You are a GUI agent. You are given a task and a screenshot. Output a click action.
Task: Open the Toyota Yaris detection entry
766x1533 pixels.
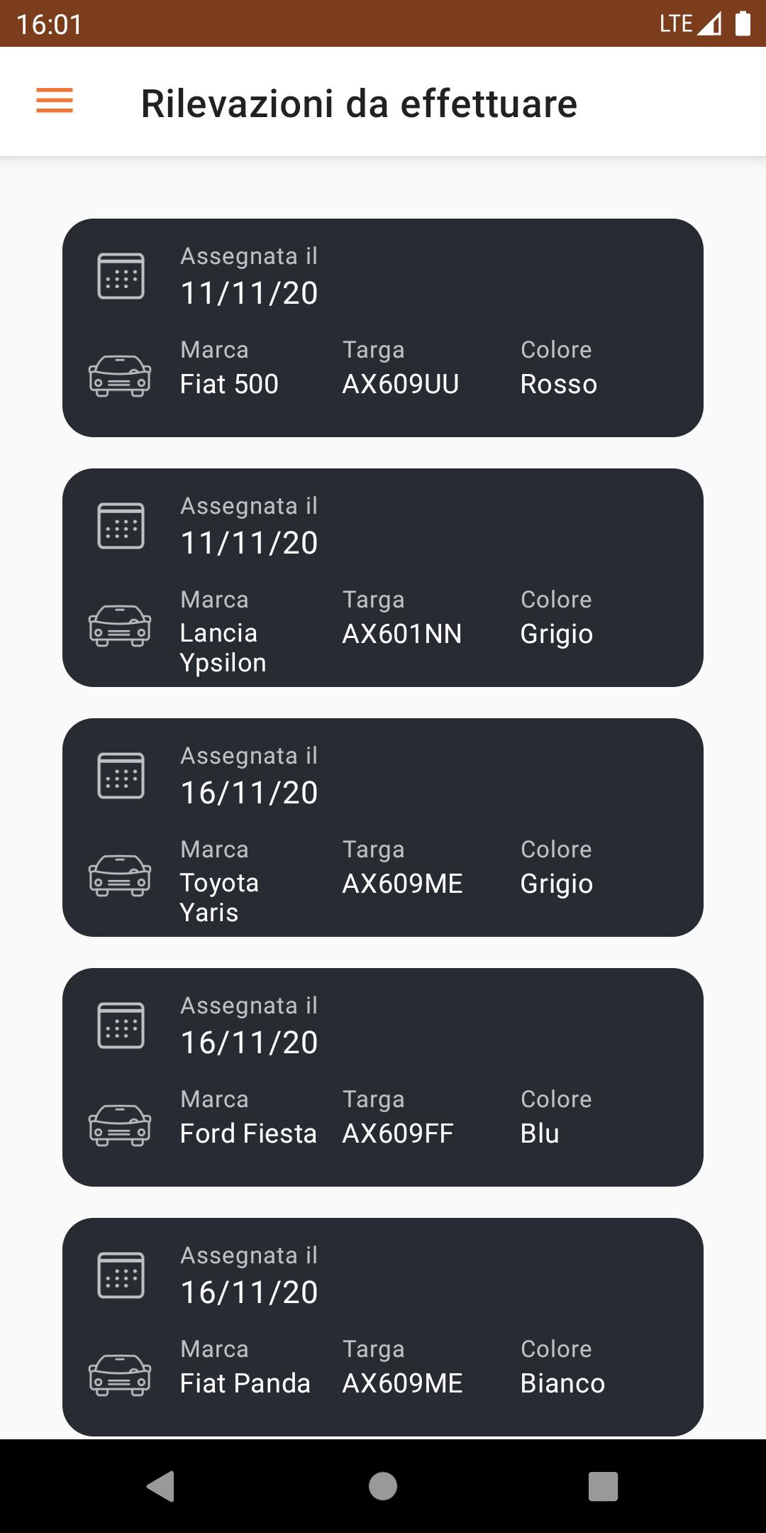[x=383, y=828]
